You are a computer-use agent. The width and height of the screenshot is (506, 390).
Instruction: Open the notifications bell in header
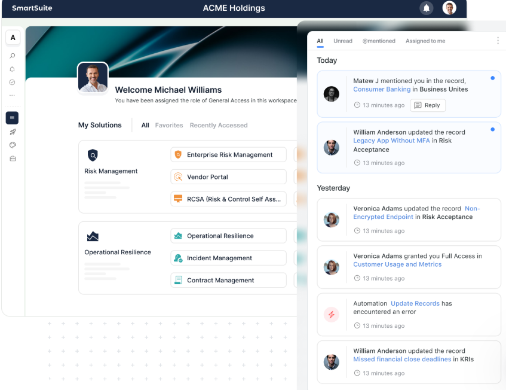click(x=427, y=8)
